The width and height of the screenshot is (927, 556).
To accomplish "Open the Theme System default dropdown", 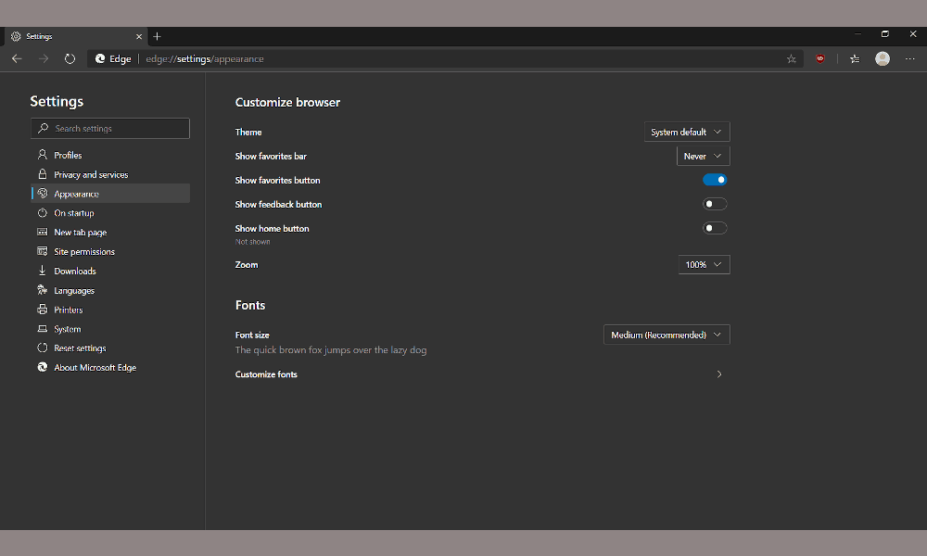I will coord(687,132).
